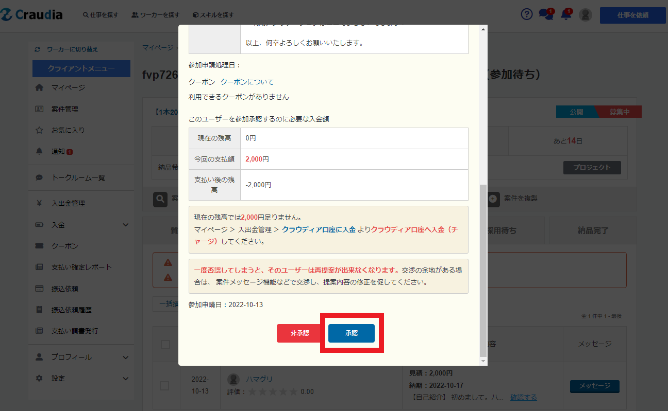Click the modal's vertical scrollbar
The width and height of the screenshot is (668, 411).
483,267
